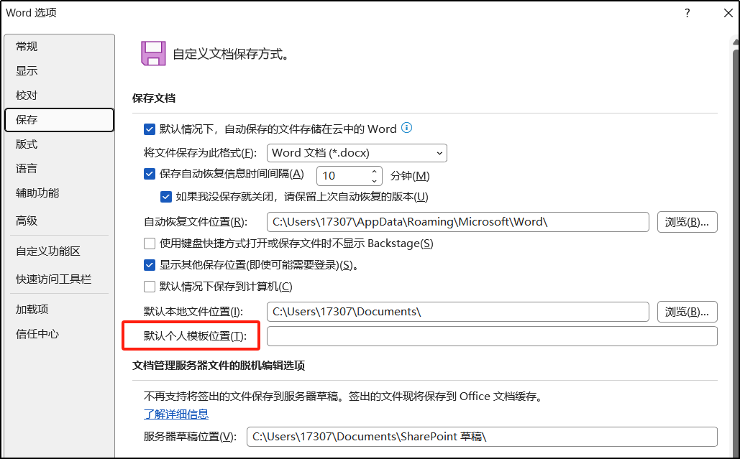Increase the auto-recover minutes spinner
This screenshot has width=740, height=459.
point(374,171)
